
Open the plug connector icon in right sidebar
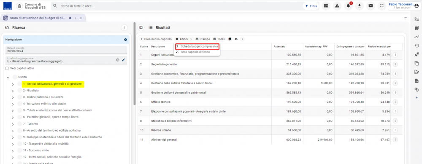point(417,54)
